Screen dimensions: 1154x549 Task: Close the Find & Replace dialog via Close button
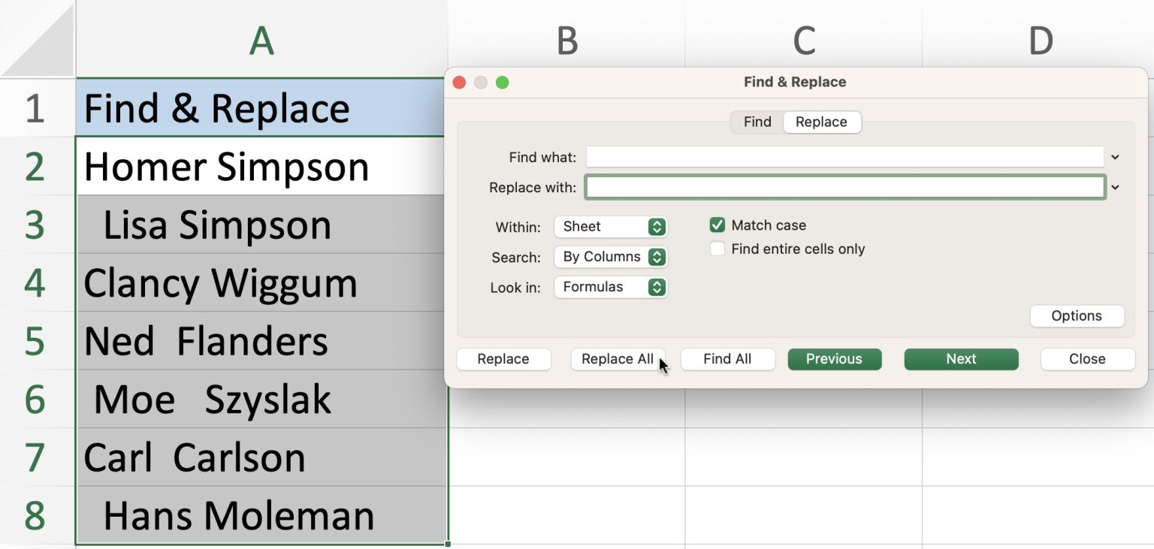coord(1087,359)
